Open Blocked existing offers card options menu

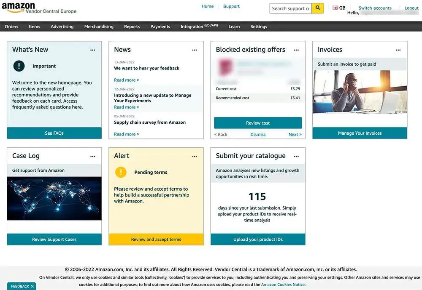coord(296,50)
